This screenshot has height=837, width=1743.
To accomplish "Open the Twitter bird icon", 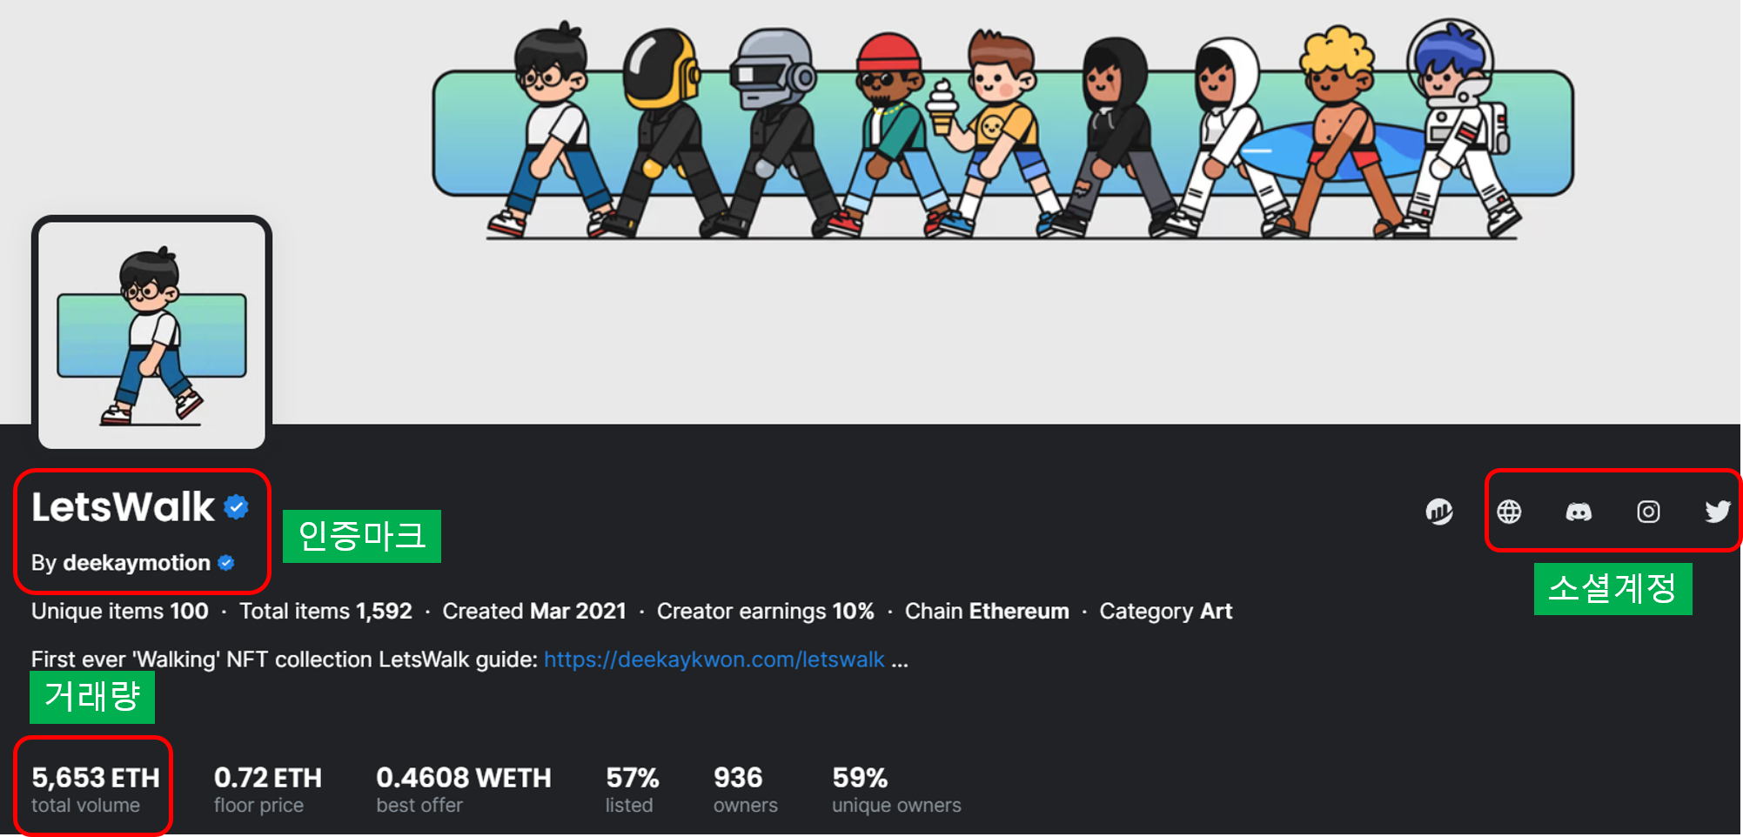I will coord(1717,512).
